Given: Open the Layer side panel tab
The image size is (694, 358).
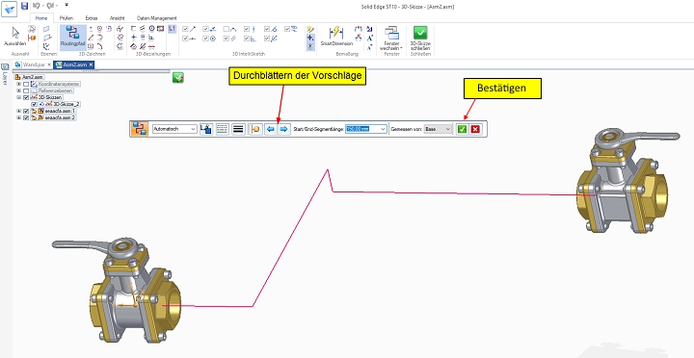Looking at the screenshot, I should tap(5, 75).
